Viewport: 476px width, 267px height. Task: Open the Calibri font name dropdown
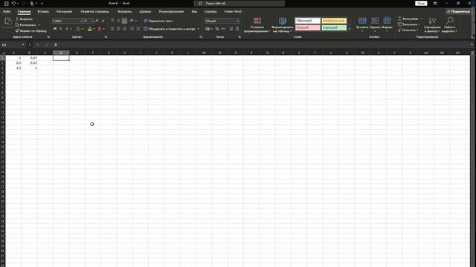point(81,21)
